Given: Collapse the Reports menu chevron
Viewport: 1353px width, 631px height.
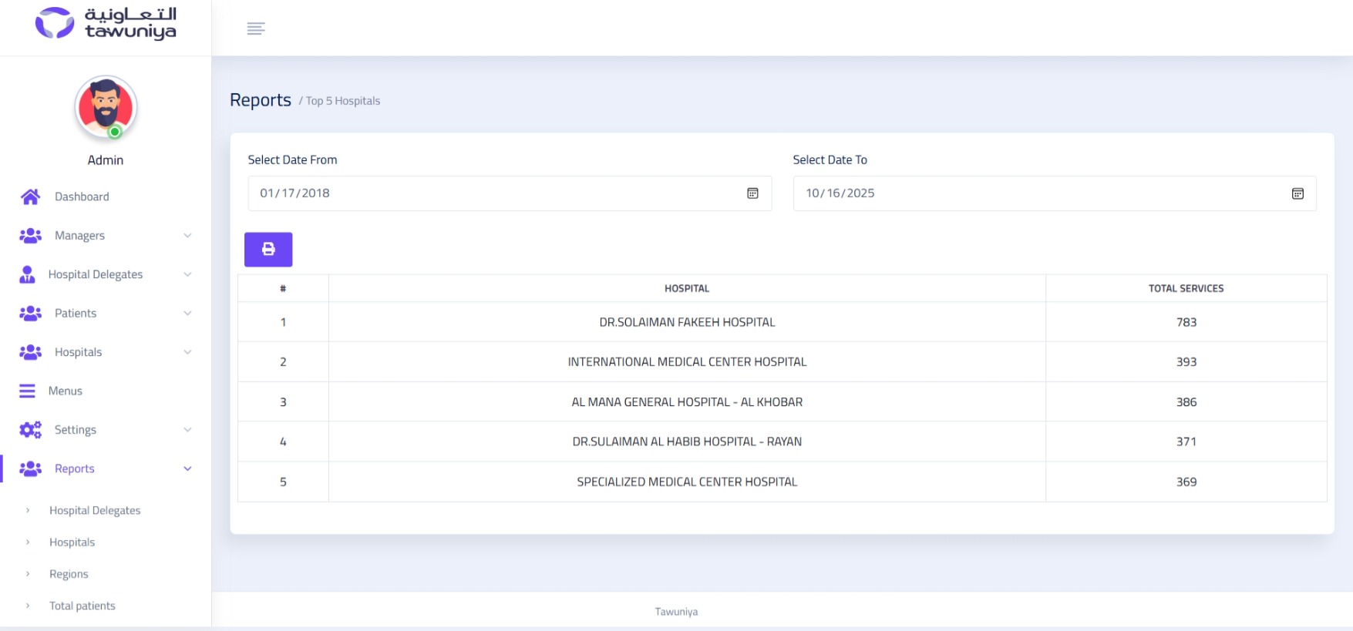Looking at the screenshot, I should (x=187, y=468).
